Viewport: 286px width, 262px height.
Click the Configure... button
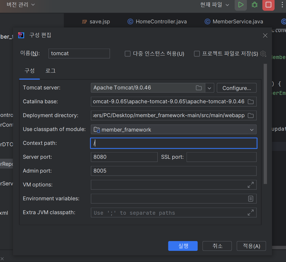(237, 88)
